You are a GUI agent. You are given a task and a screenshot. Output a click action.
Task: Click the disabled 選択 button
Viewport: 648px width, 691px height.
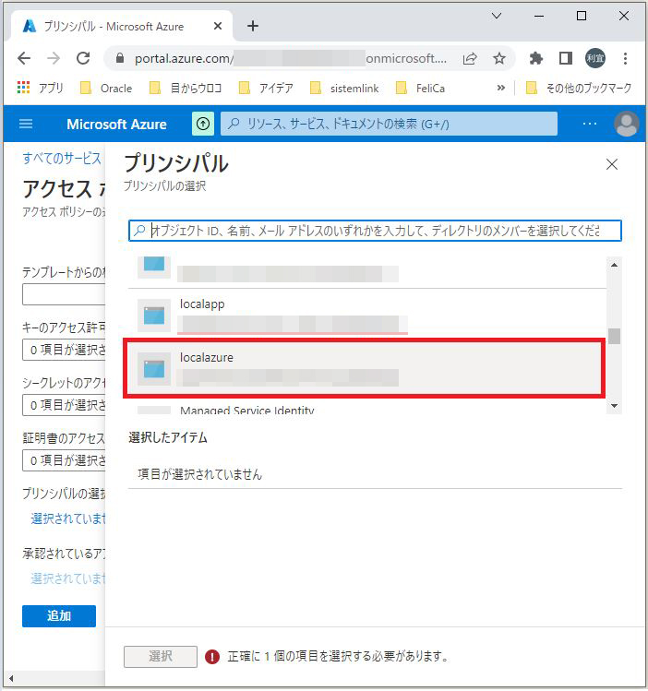pos(161,657)
